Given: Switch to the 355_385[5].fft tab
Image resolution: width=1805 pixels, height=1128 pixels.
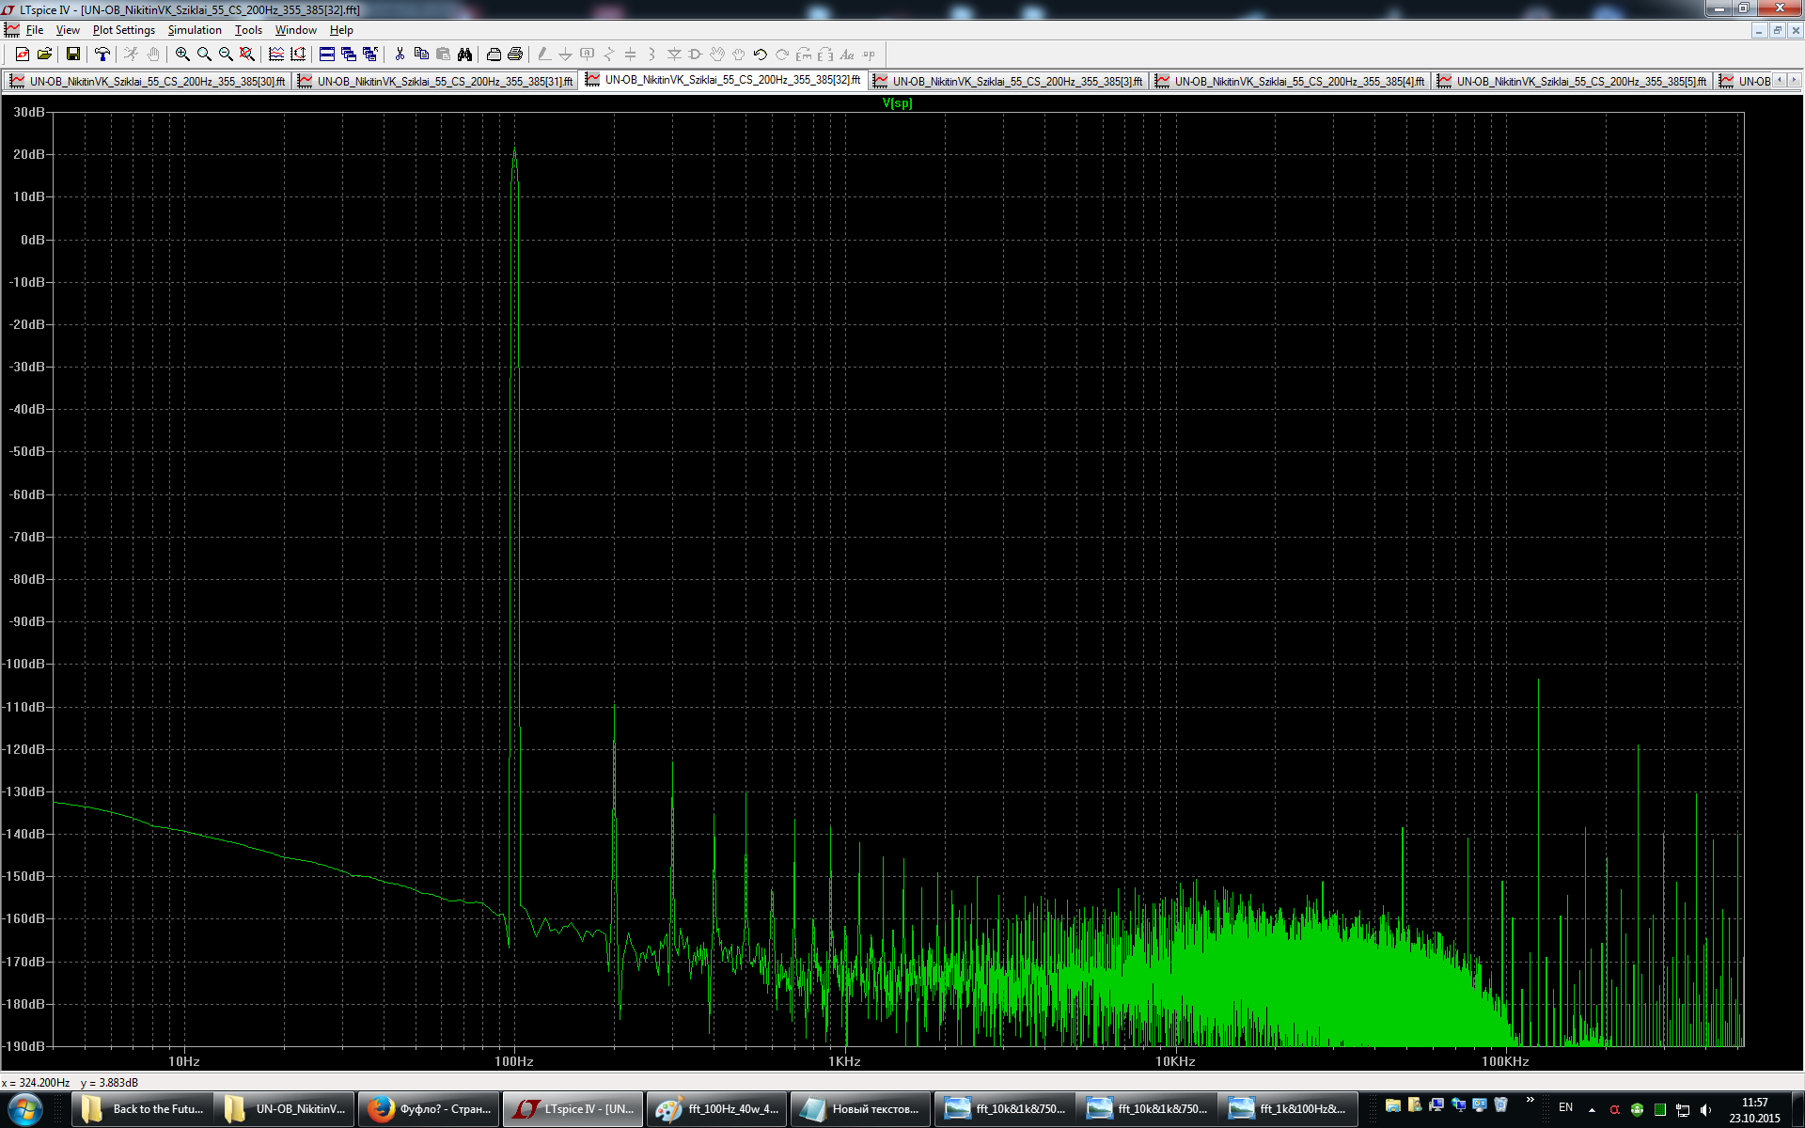Looking at the screenshot, I should coord(1573,82).
